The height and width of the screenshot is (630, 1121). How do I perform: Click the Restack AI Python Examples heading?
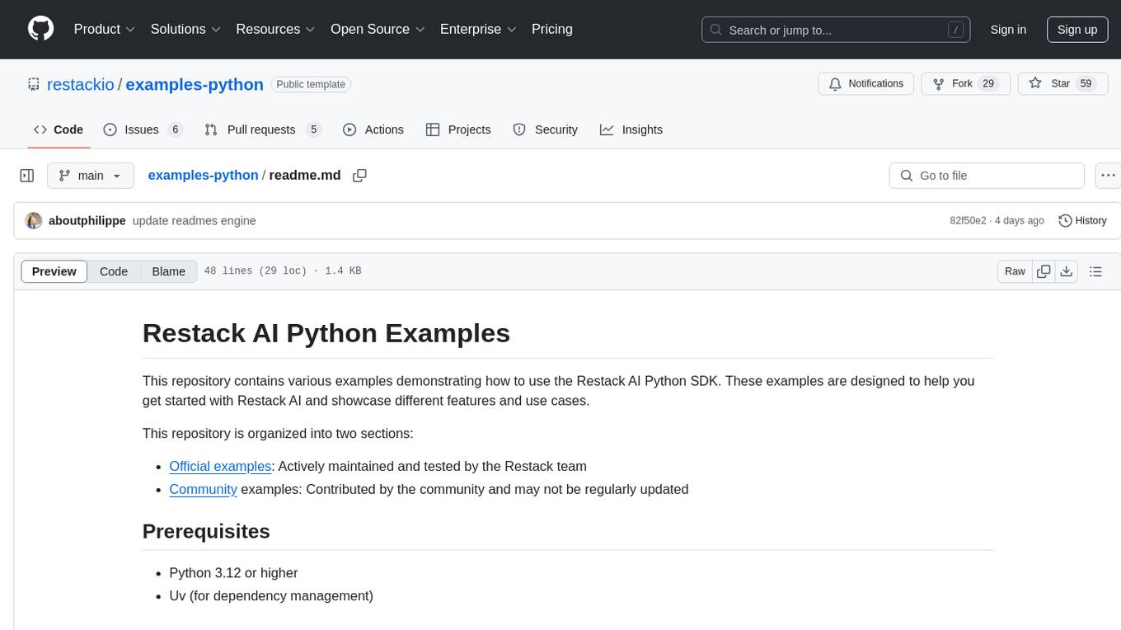326,333
